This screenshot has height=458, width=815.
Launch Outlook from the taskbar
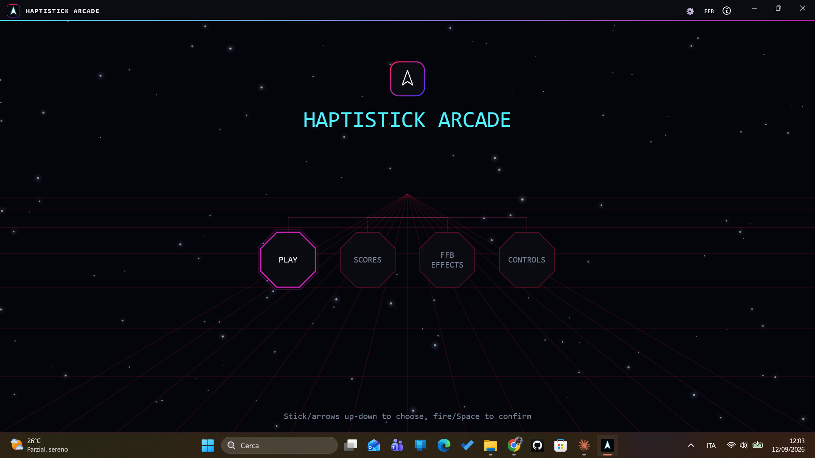tap(374, 445)
